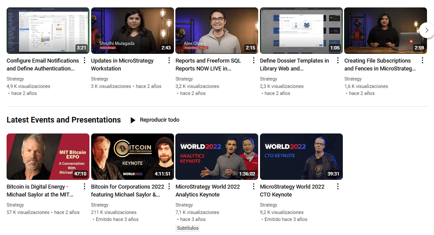Click the next arrow on the video carousel

point(427,30)
